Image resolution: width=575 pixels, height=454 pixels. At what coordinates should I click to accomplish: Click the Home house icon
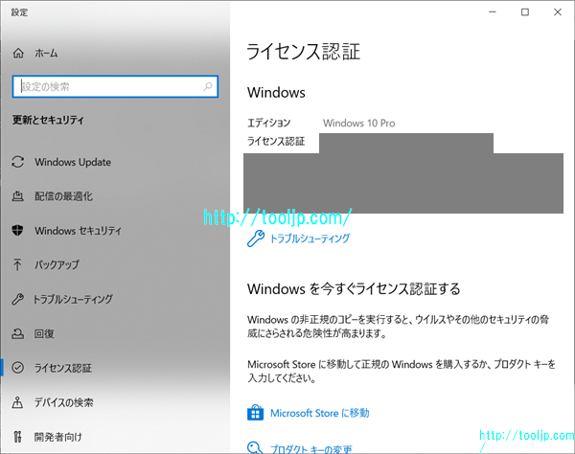click(x=18, y=54)
